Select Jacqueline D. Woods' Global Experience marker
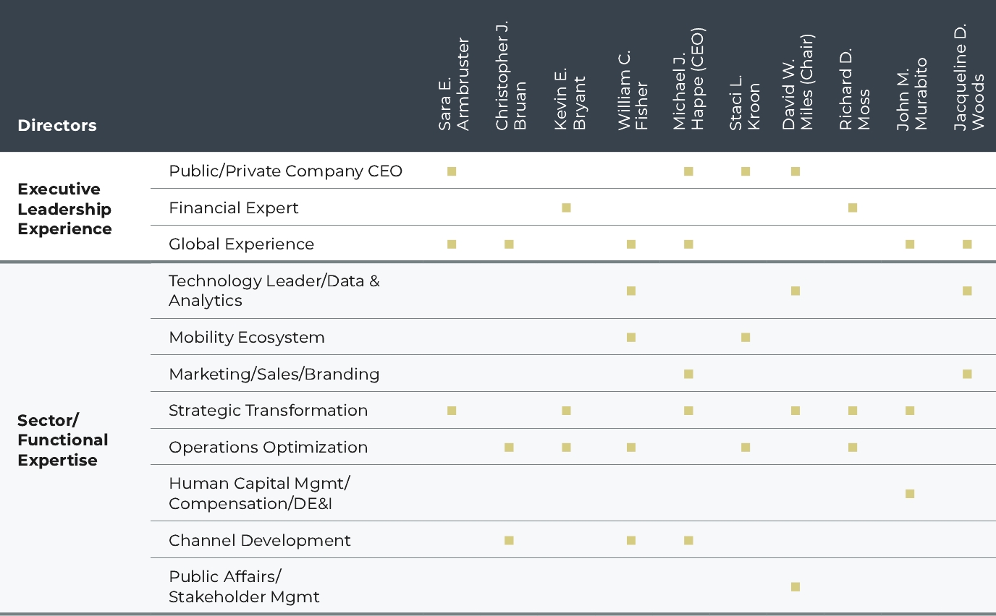This screenshot has width=996, height=616. [967, 244]
